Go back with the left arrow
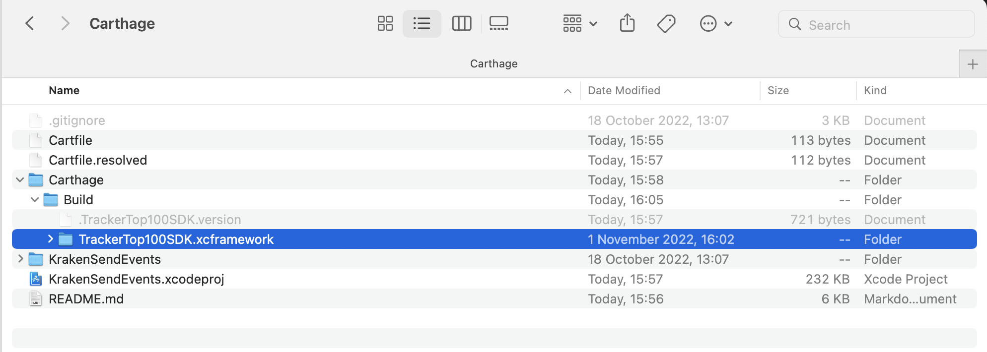The image size is (987, 352). click(30, 24)
